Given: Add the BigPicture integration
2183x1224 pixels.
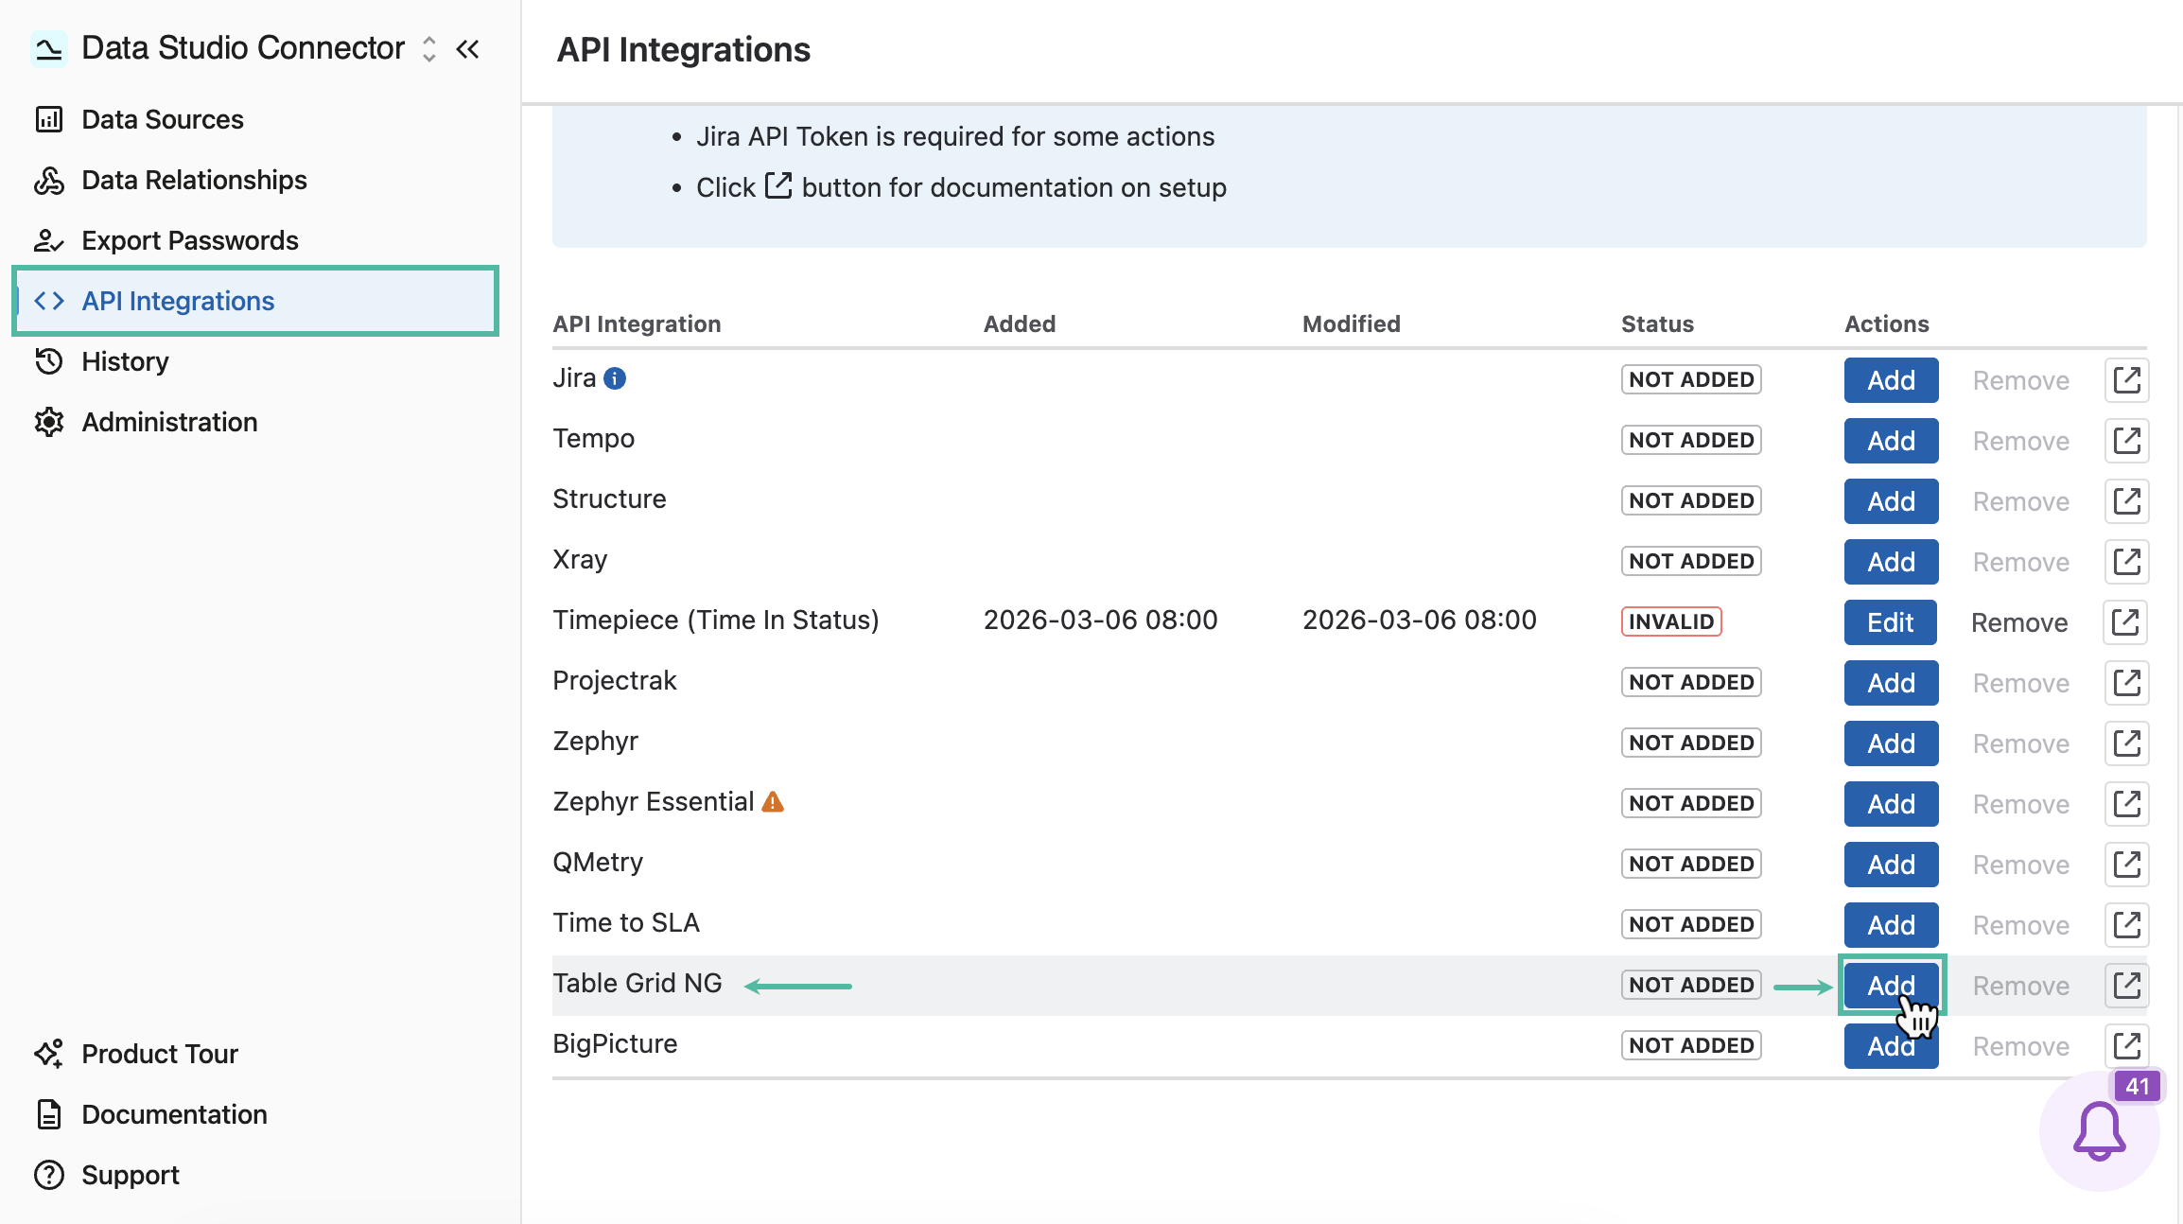Looking at the screenshot, I should coord(1891,1046).
